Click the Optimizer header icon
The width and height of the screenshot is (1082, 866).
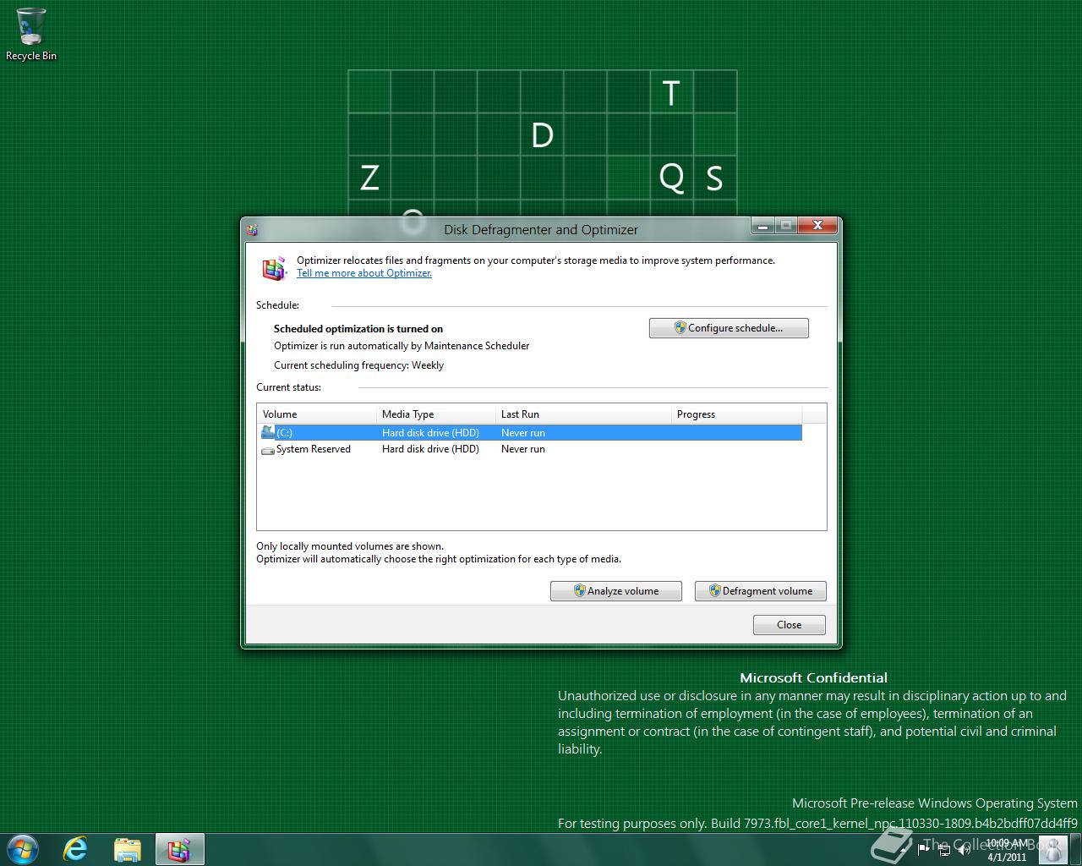click(x=274, y=268)
